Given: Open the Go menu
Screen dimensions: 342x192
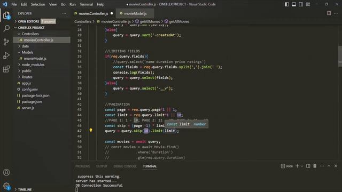Looking at the screenshot, I should click(63, 4).
